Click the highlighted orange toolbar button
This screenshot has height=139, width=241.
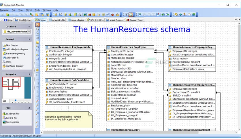click(x=131, y=15)
